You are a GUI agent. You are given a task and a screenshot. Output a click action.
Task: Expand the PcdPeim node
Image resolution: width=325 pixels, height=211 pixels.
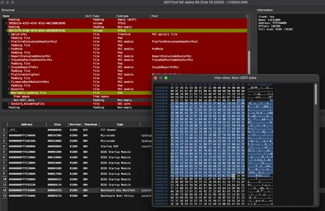pyautogui.click(x=9, y=49)
